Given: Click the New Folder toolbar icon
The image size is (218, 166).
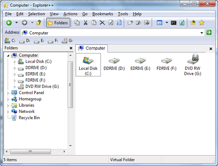Looking at the screenshot, I should (130, 23).
